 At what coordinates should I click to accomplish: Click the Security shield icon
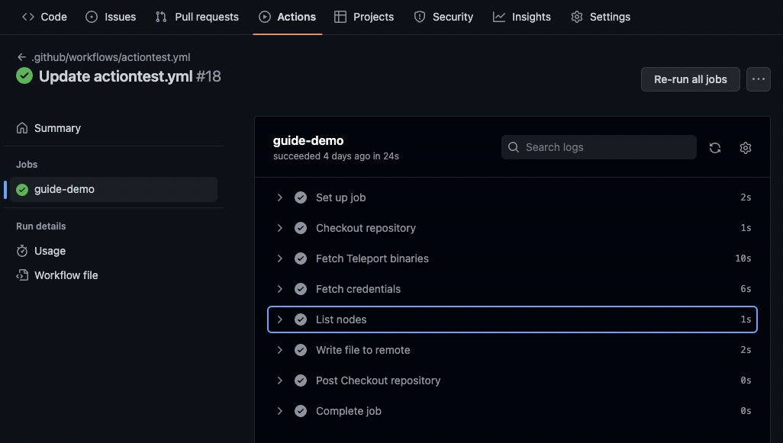tap(418, 17)
